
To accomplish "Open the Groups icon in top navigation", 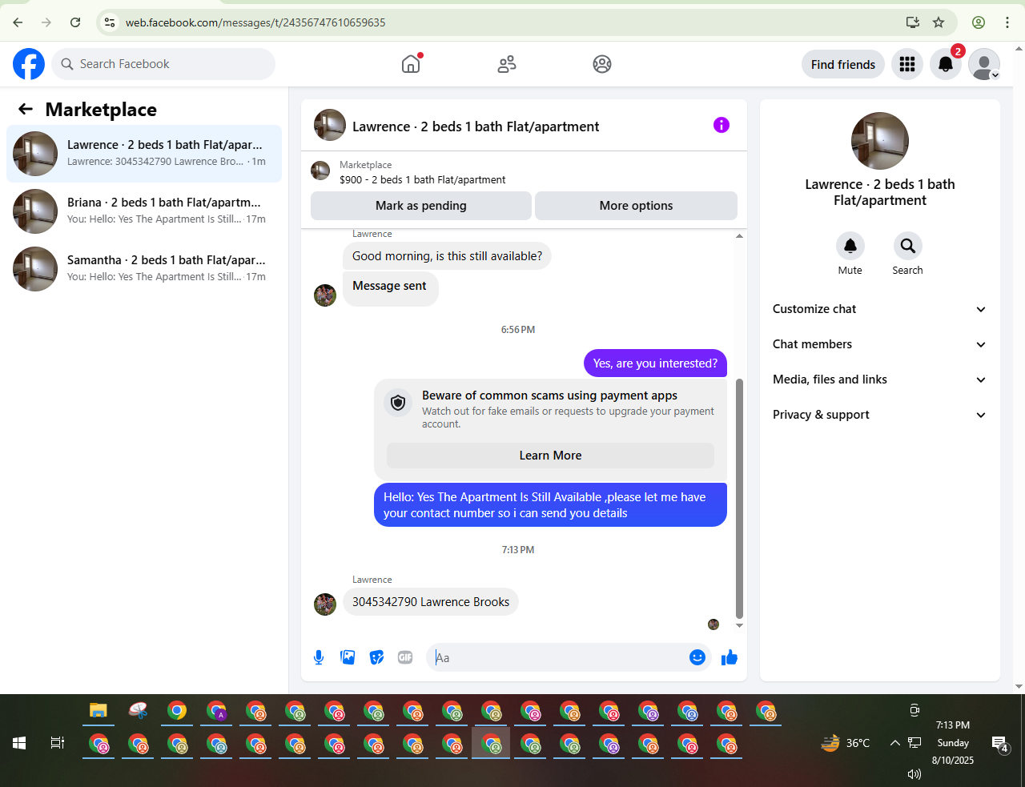I will (602, 64).
